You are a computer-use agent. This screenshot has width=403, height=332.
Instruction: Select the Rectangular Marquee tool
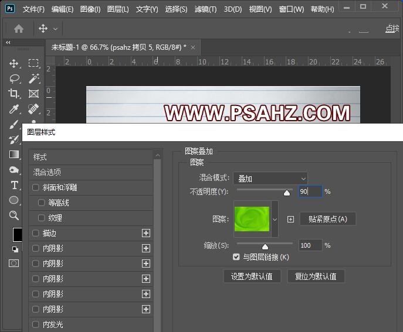pyautogui.click(x=33, y=63)
